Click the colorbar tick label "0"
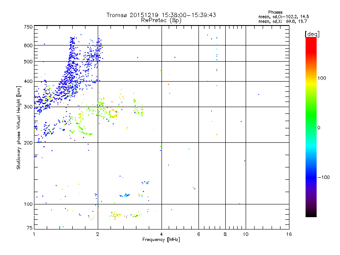 [318, 127]
